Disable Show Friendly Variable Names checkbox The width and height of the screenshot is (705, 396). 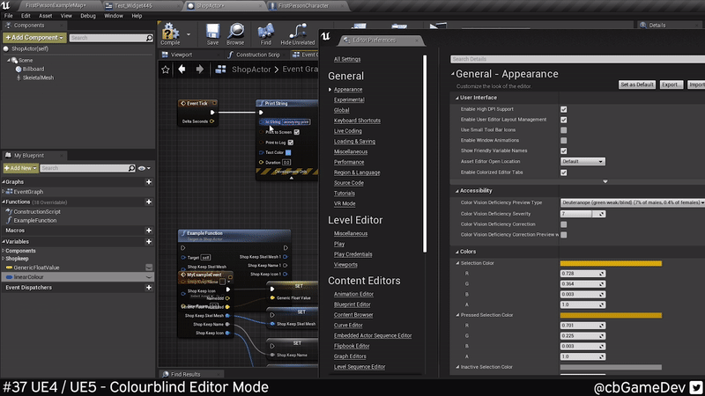click(564, 150)
